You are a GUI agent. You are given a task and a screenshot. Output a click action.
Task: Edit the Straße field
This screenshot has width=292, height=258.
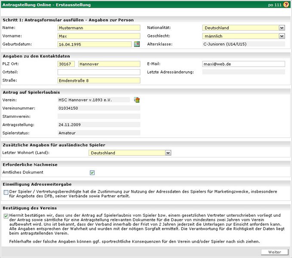coord(98,80)
